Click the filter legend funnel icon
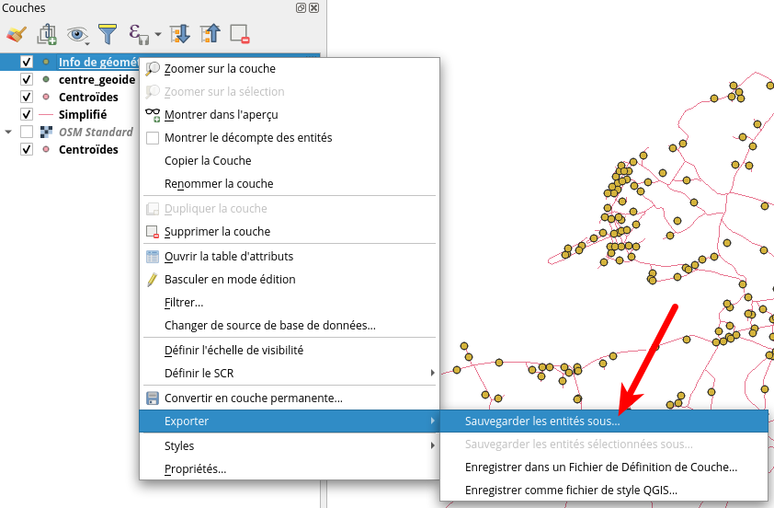Viewport: 774px width, 508px height. coord(108,34)
